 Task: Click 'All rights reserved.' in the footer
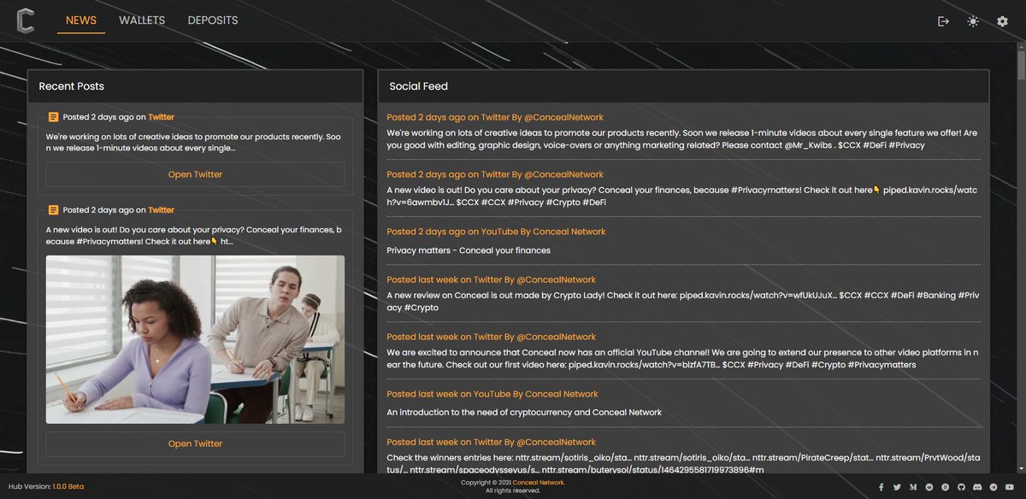[513, 490]
